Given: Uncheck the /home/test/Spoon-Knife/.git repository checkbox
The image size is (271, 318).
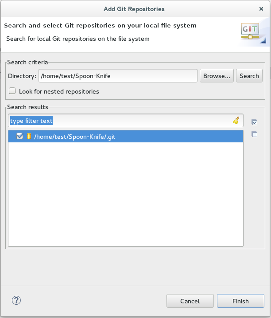Looking at the screenshot, I should tap(20, 136).
